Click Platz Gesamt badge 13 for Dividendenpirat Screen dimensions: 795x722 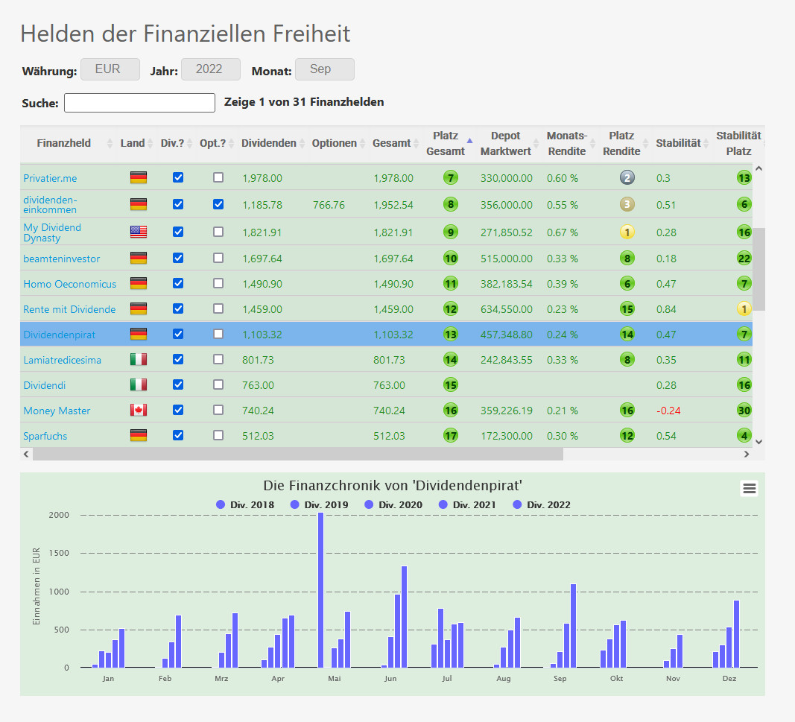coord(450,334)
